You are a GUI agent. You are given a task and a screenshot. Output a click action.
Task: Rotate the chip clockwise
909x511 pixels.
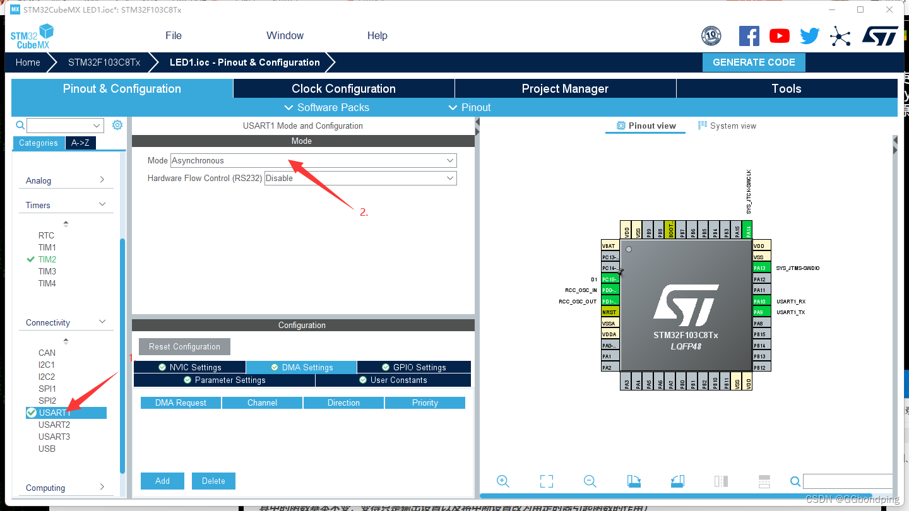[x=634, y=481]
